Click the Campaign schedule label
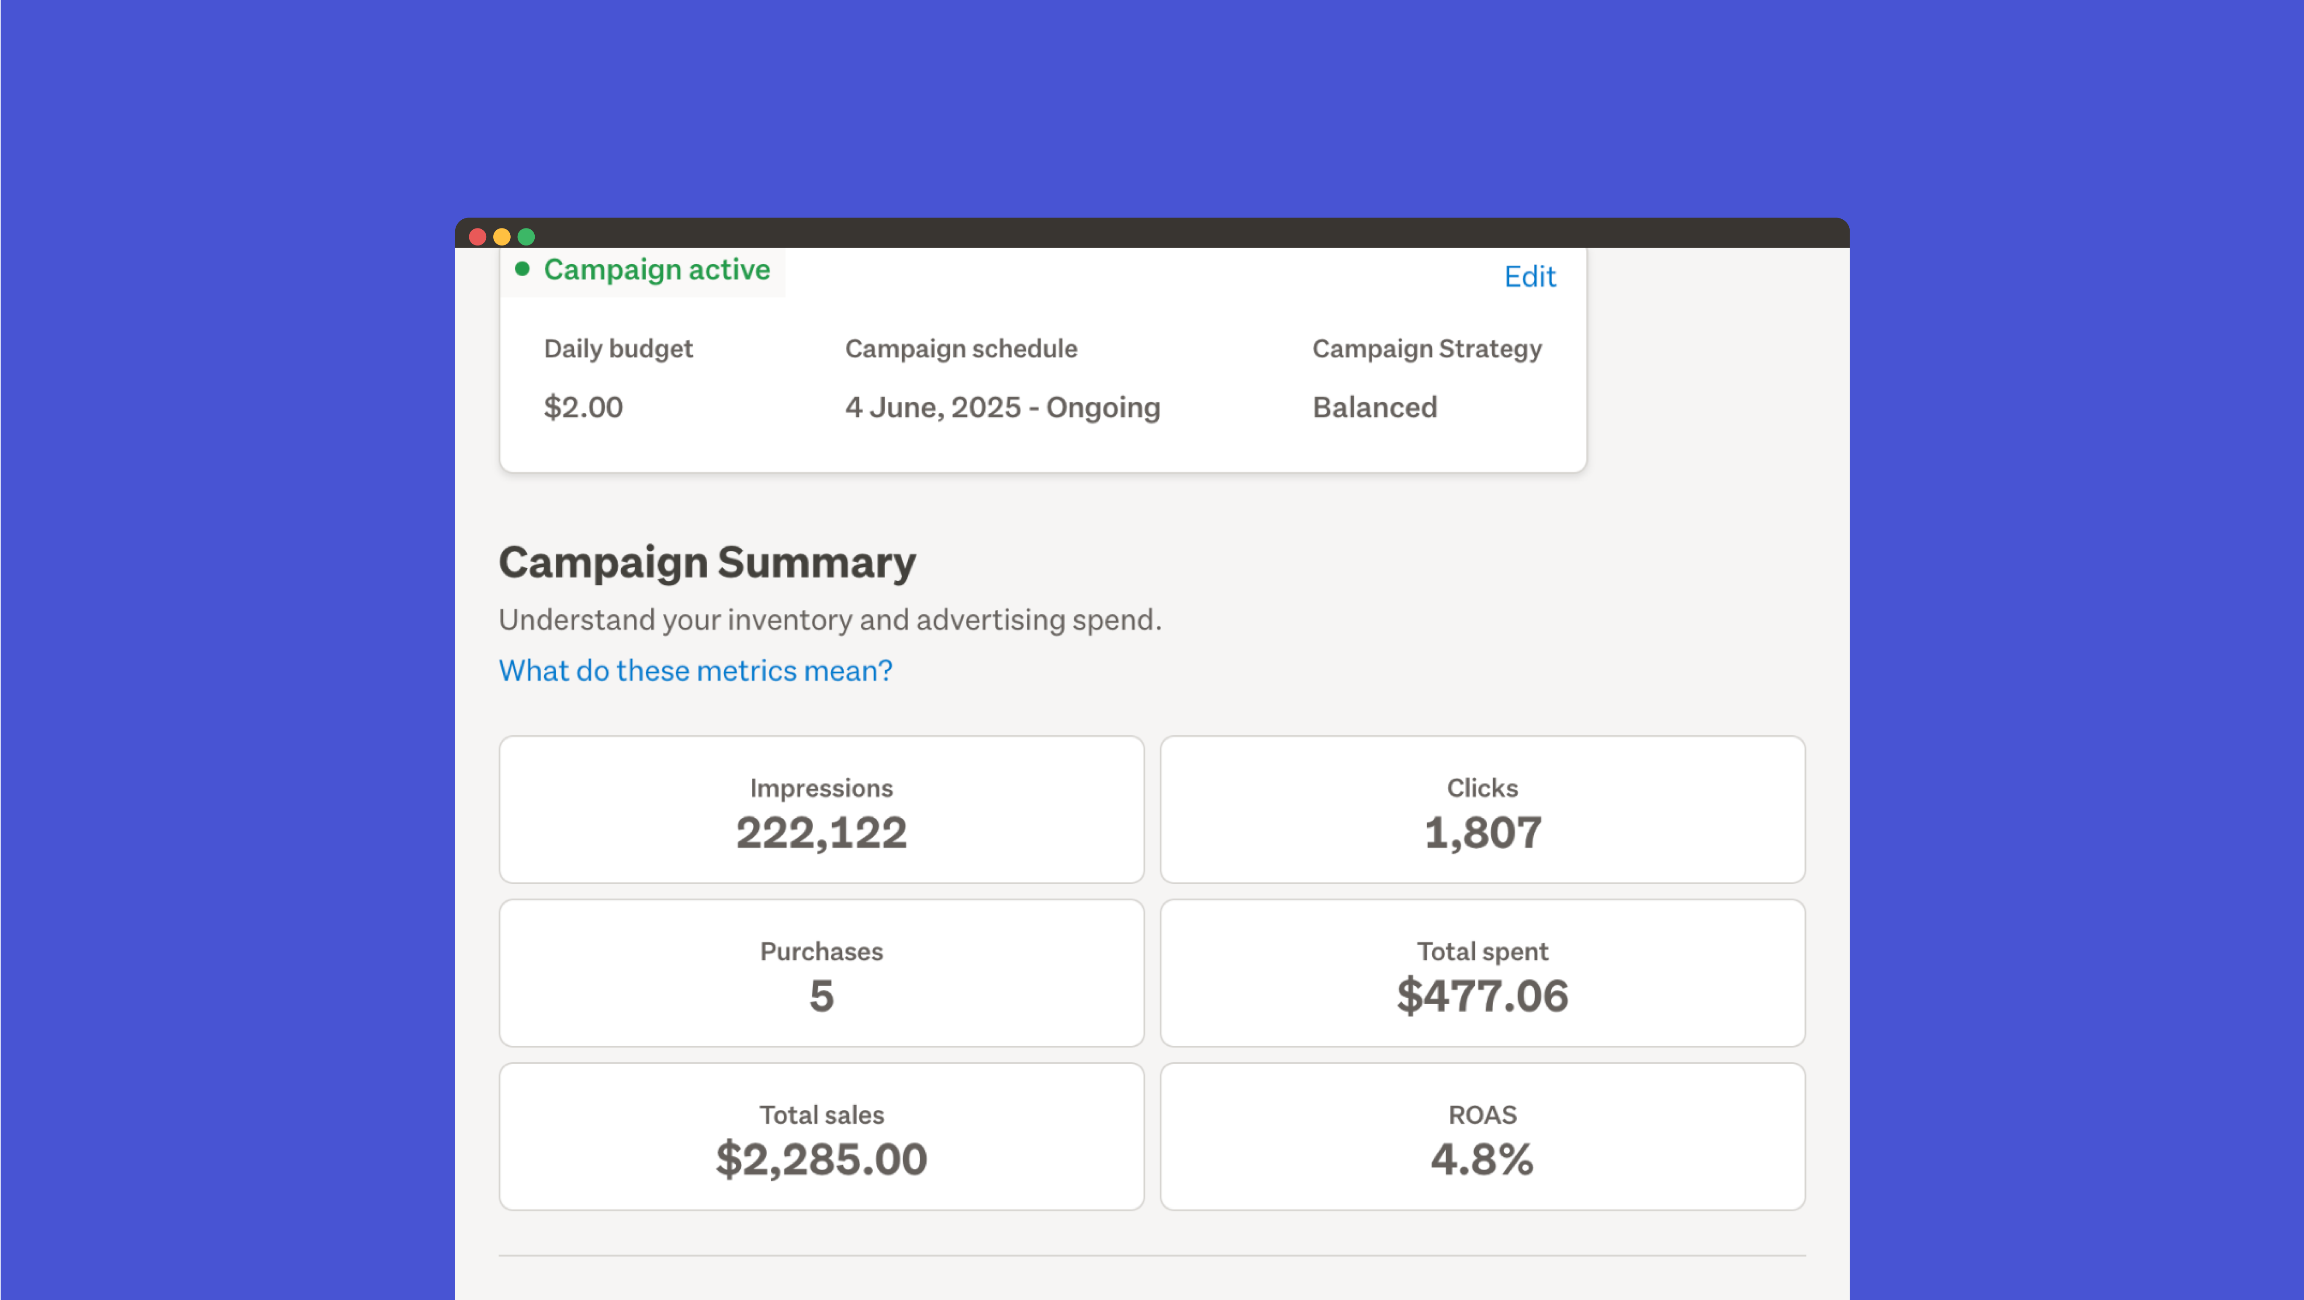This screenshot has height=1300, width=2304. pos(961,348)
